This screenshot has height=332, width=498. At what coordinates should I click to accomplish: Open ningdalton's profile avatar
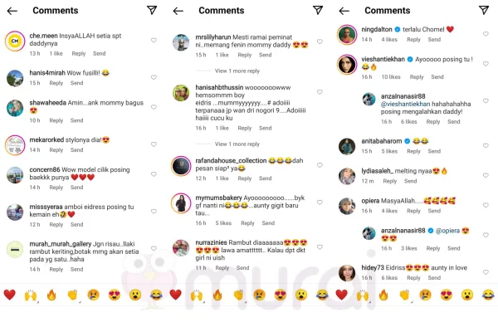pyautogui.click(x=347, y=35)
